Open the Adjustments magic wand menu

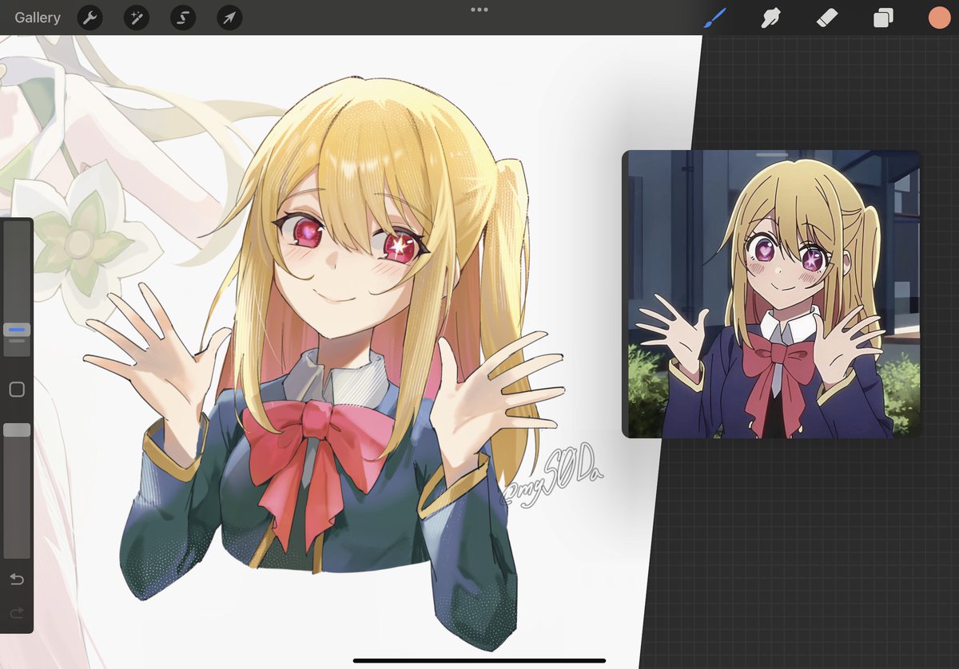pyautogui.click(x=137, y=18)
